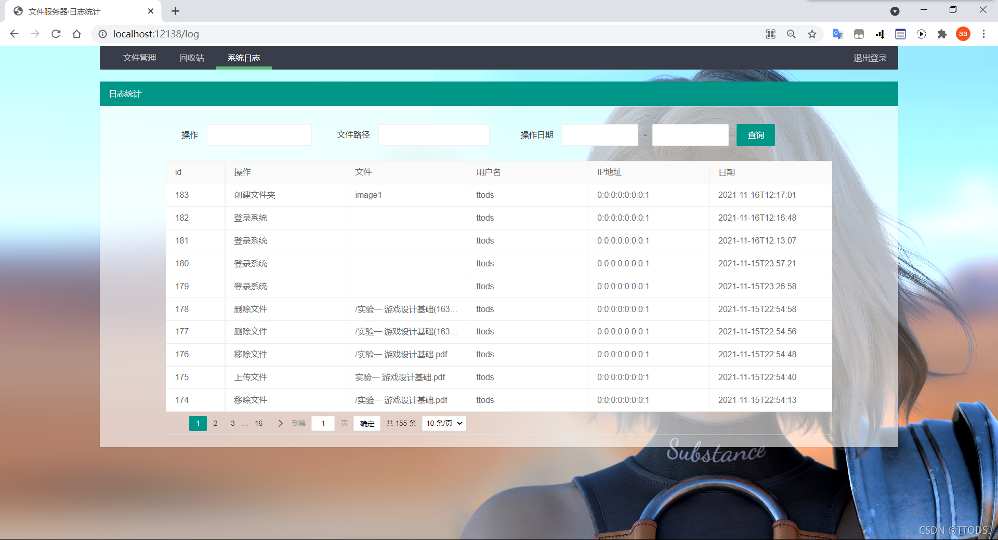This screenshot has width=998, height=540.
Task: Go to pagination page 2
Action: click(x=215, y=423)
